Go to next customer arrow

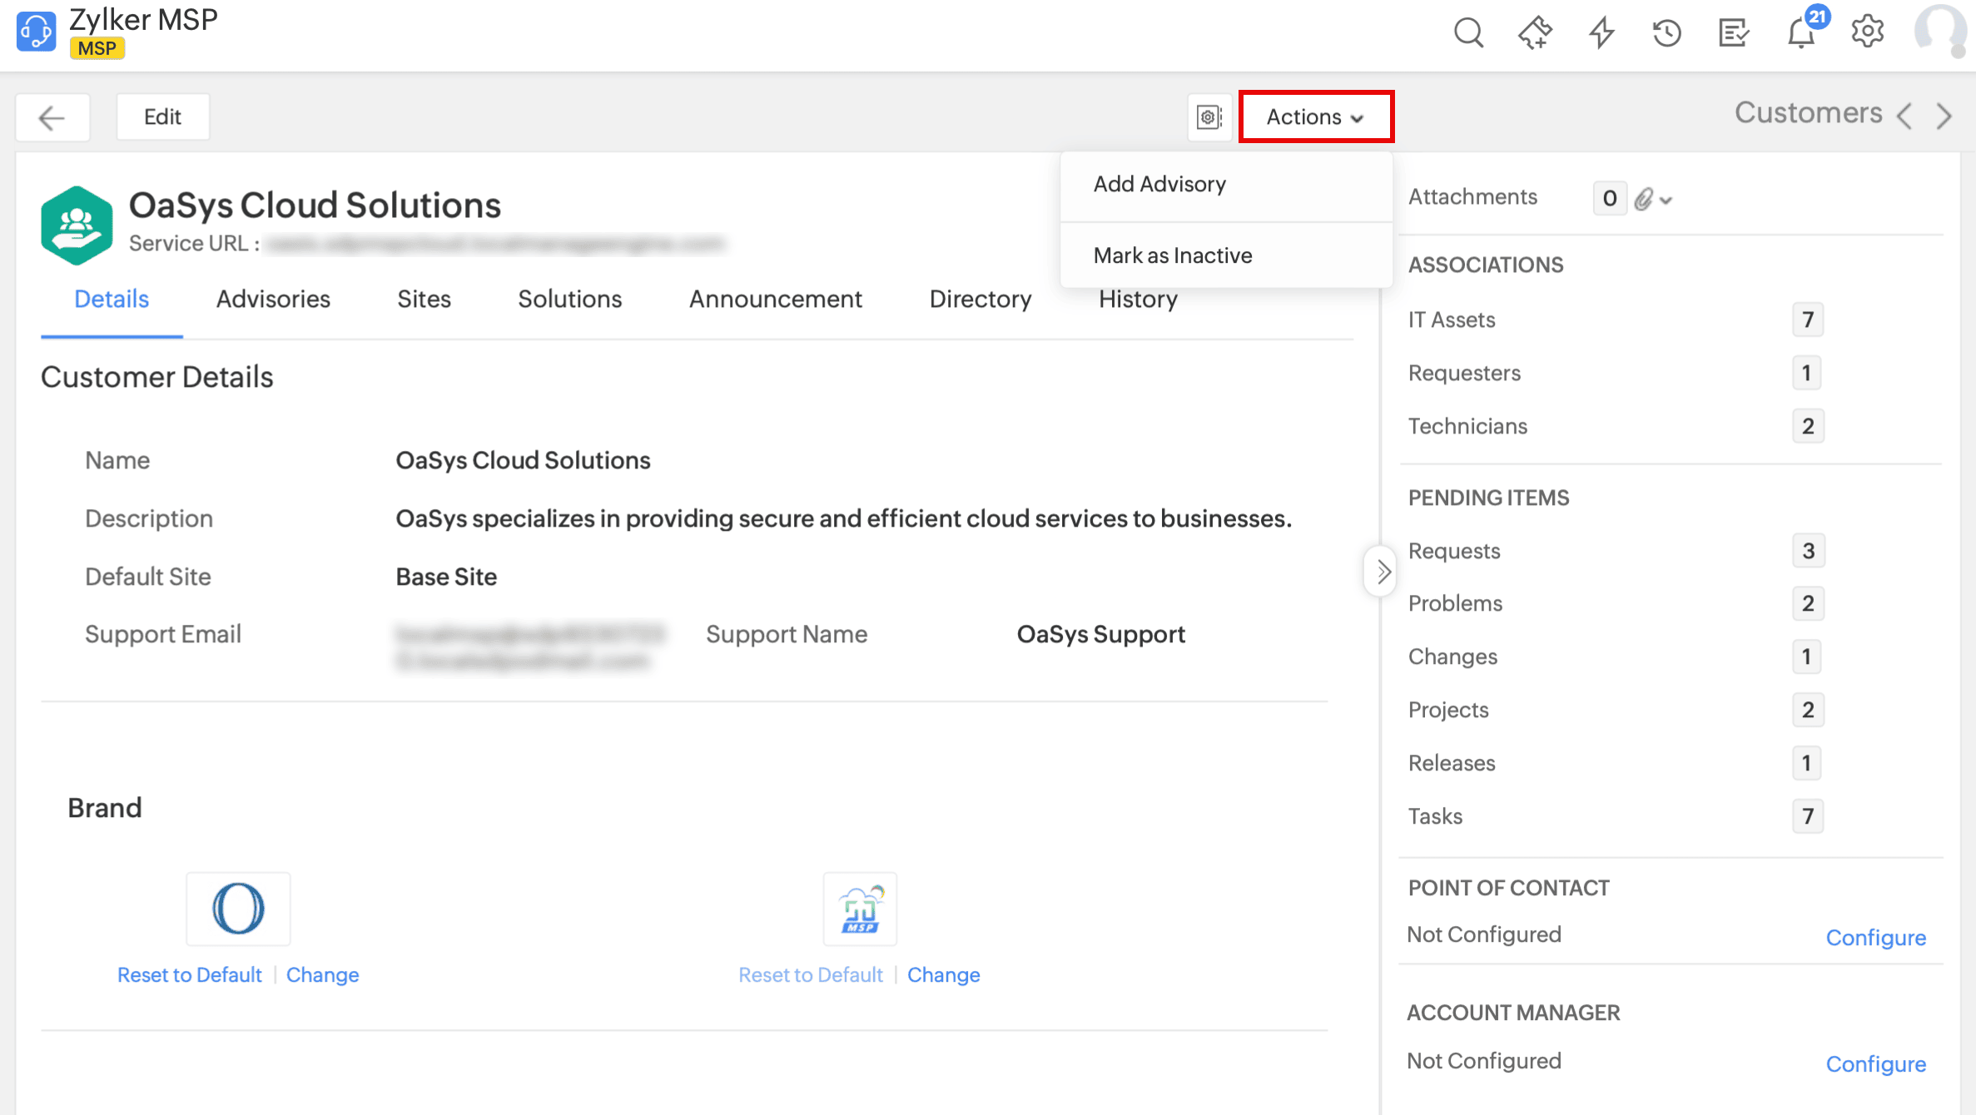(1944, 116)
